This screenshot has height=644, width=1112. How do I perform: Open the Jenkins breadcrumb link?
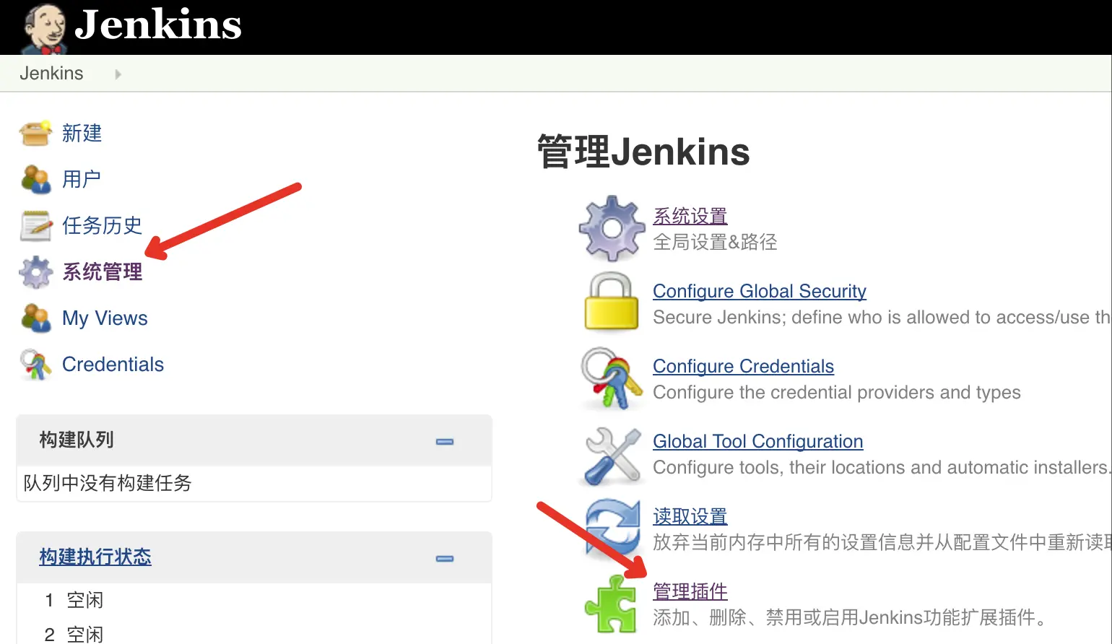pos(51,74)
